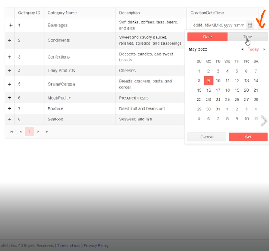
Task: Pick May 10 in the calendar
Action: (x=218, y=80)
